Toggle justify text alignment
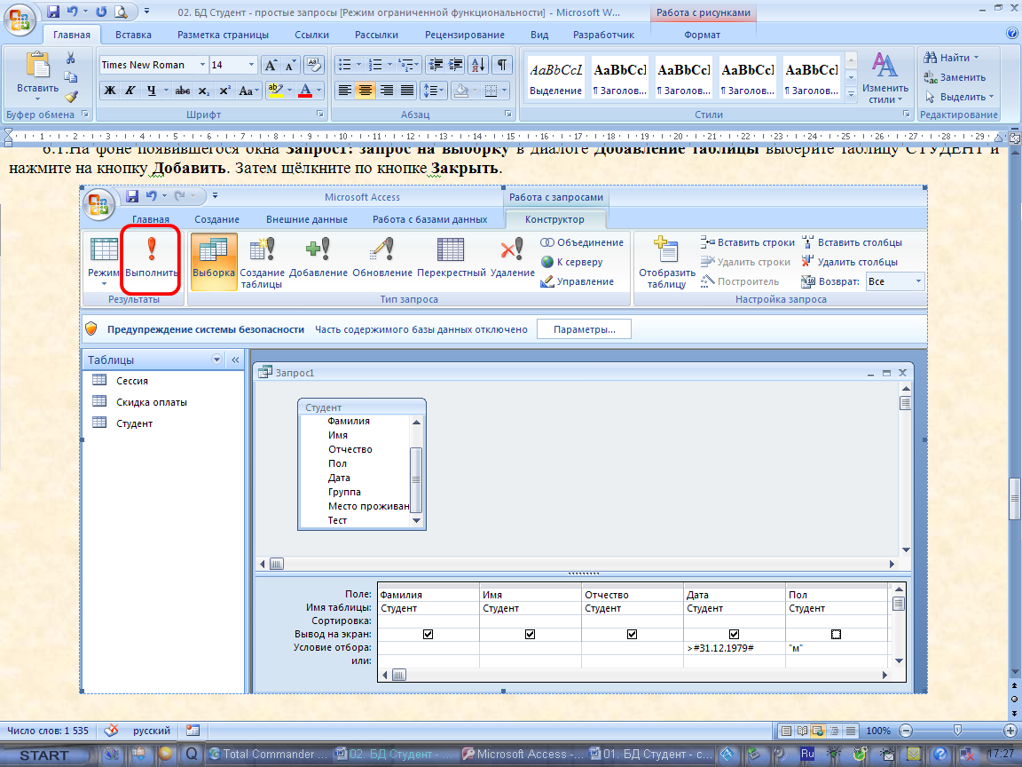 tap(406, 91)
